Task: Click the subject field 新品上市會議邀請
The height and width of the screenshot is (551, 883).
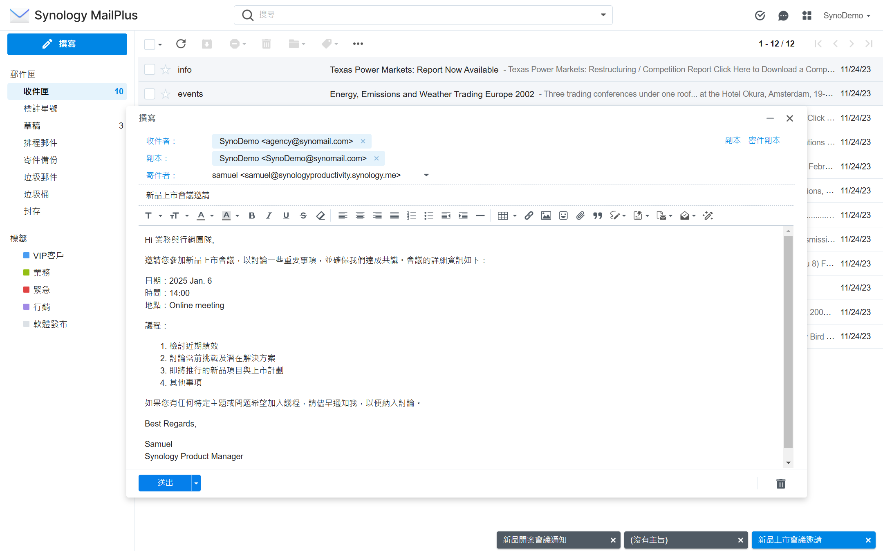Action: [466, 195]
